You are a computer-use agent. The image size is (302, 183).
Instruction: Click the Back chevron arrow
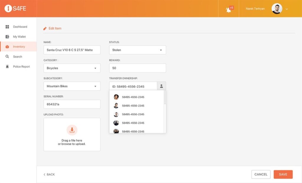coord(45,174)
